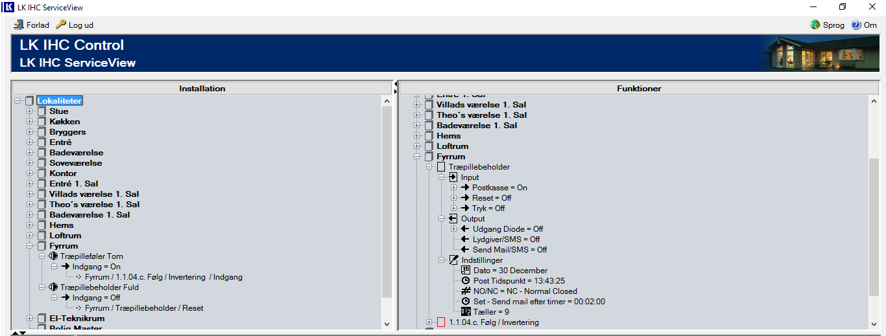Expand the Kontor node
Image resolution: width=886 pixels, height=336 pixels.
pyautogui.click(x=29, y=174)
